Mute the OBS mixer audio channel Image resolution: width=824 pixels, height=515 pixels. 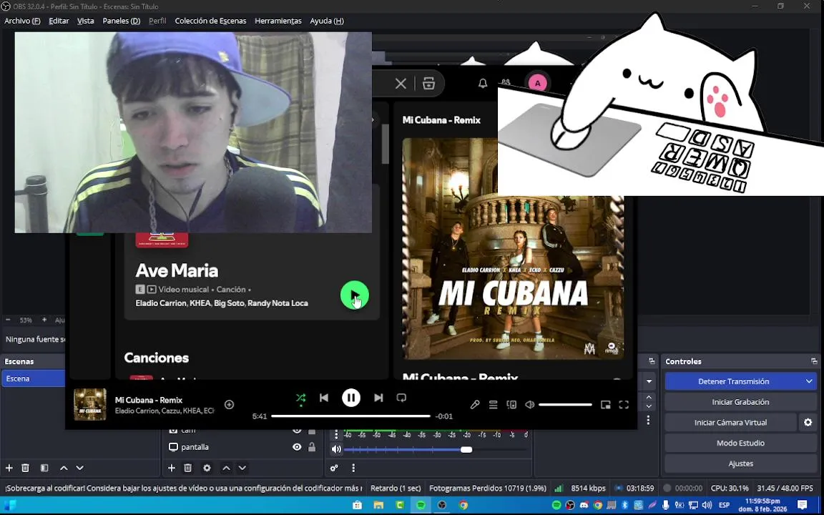click(336, 449)
